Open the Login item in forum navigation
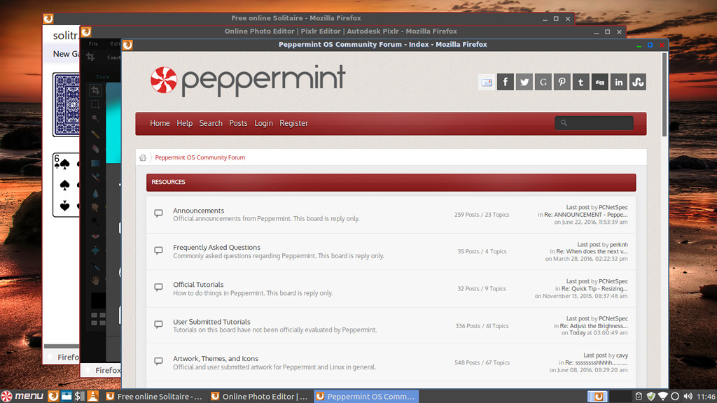The width and height of the screenshot is (717, 403). click(263, 123)
